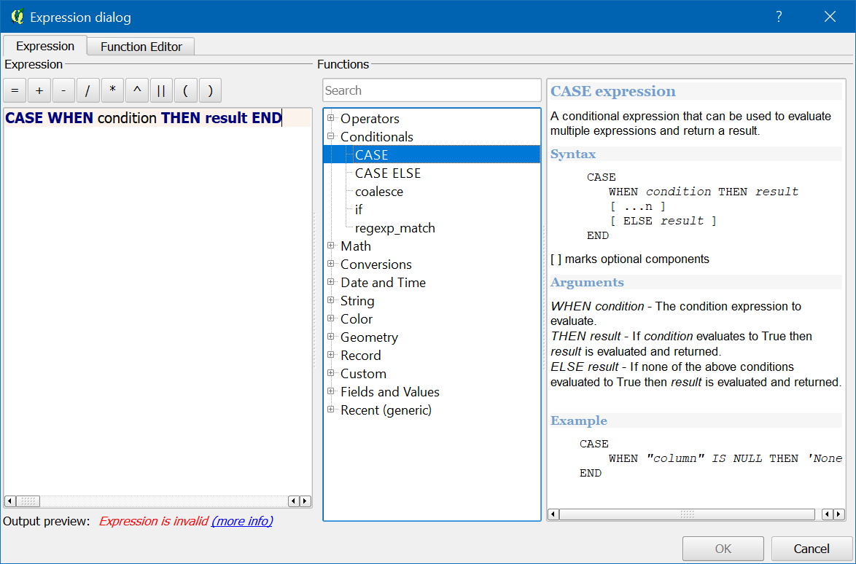Expand the Custom group
The height and width of the screenshot is (564, 856).
(331, 373)
